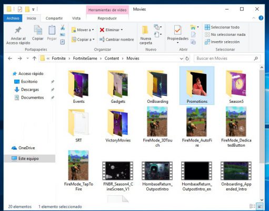Switch to details view icon in status bar
This screenshot has width=269, height=211.
pos(252,206)
